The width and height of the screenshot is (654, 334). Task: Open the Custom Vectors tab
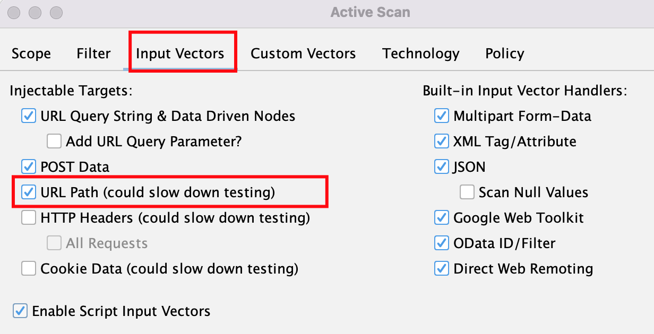(x=303, y=54)
